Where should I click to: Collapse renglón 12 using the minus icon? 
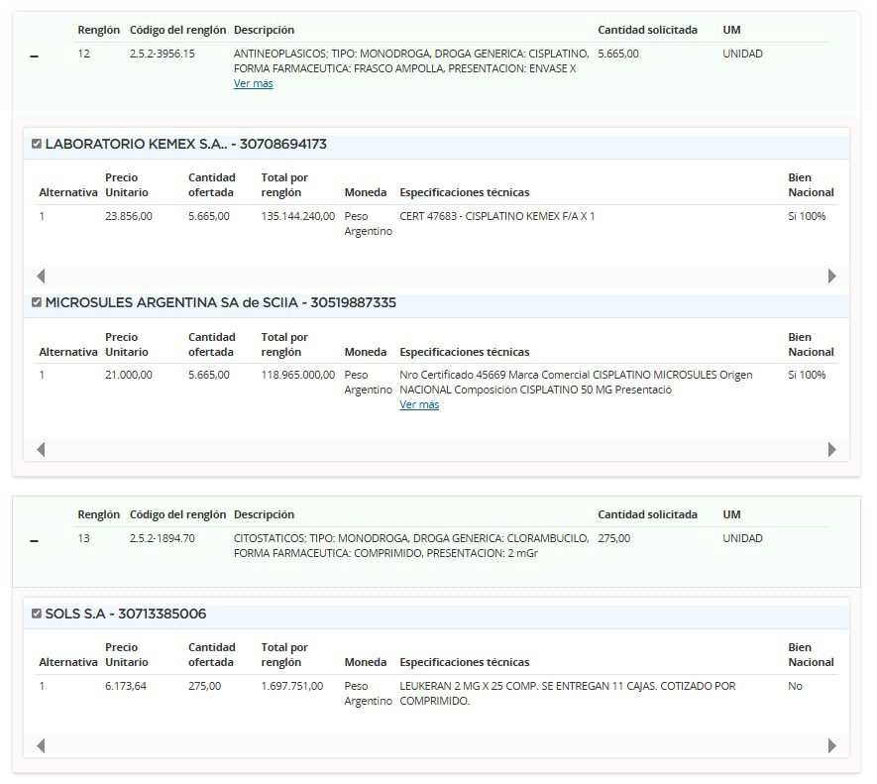point(35,57)
